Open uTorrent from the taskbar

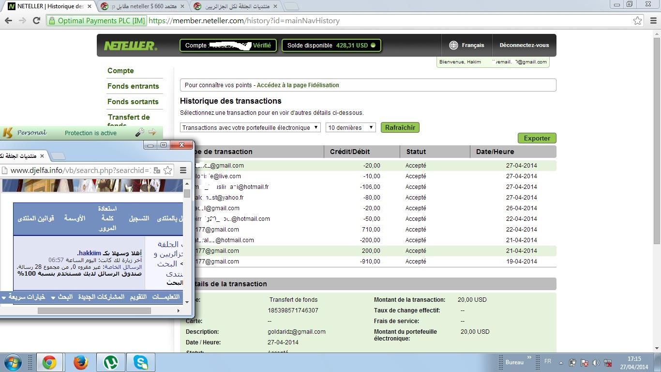111,362
